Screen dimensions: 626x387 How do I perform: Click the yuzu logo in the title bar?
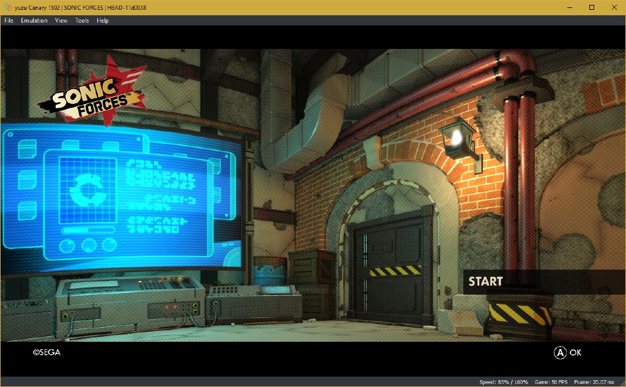coord(7,7)
